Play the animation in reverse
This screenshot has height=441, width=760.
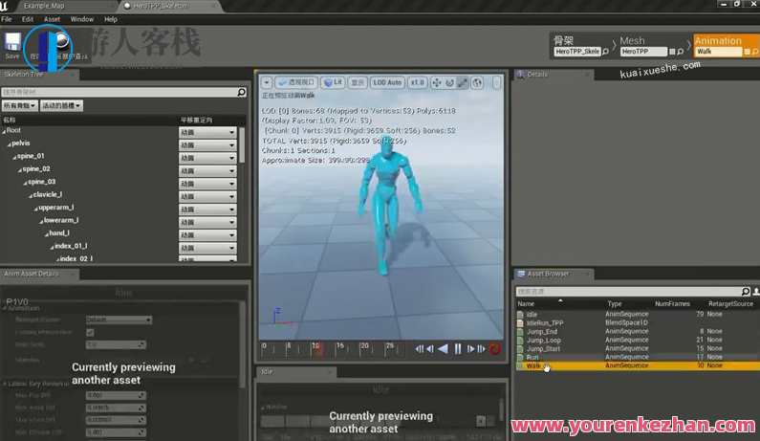click(443, 349)
